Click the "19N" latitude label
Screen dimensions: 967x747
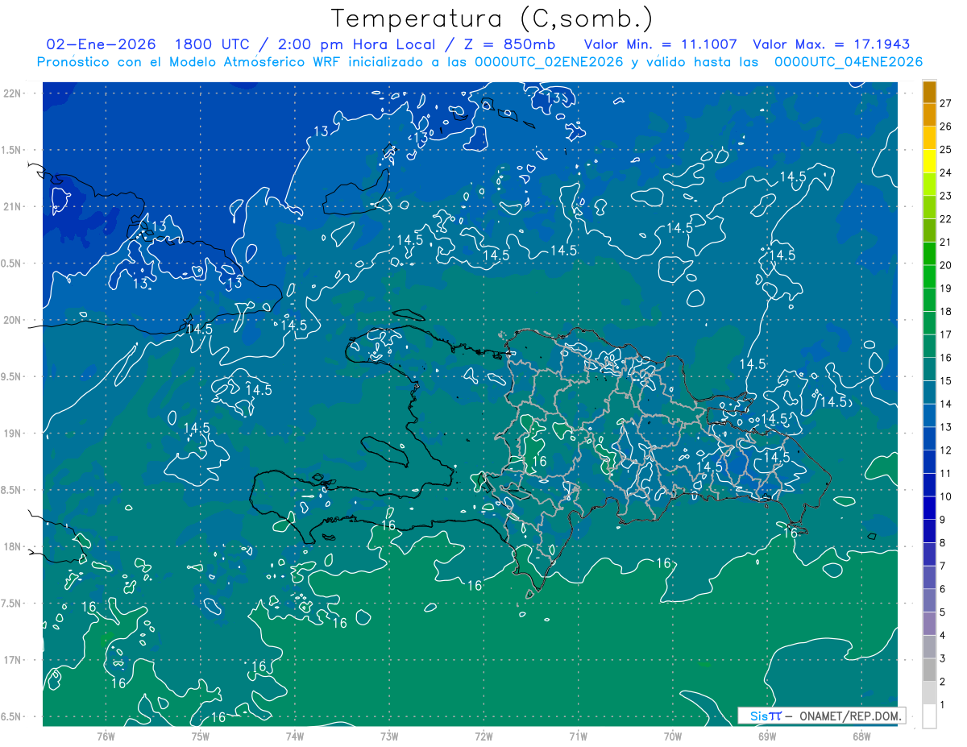[14, 434]
